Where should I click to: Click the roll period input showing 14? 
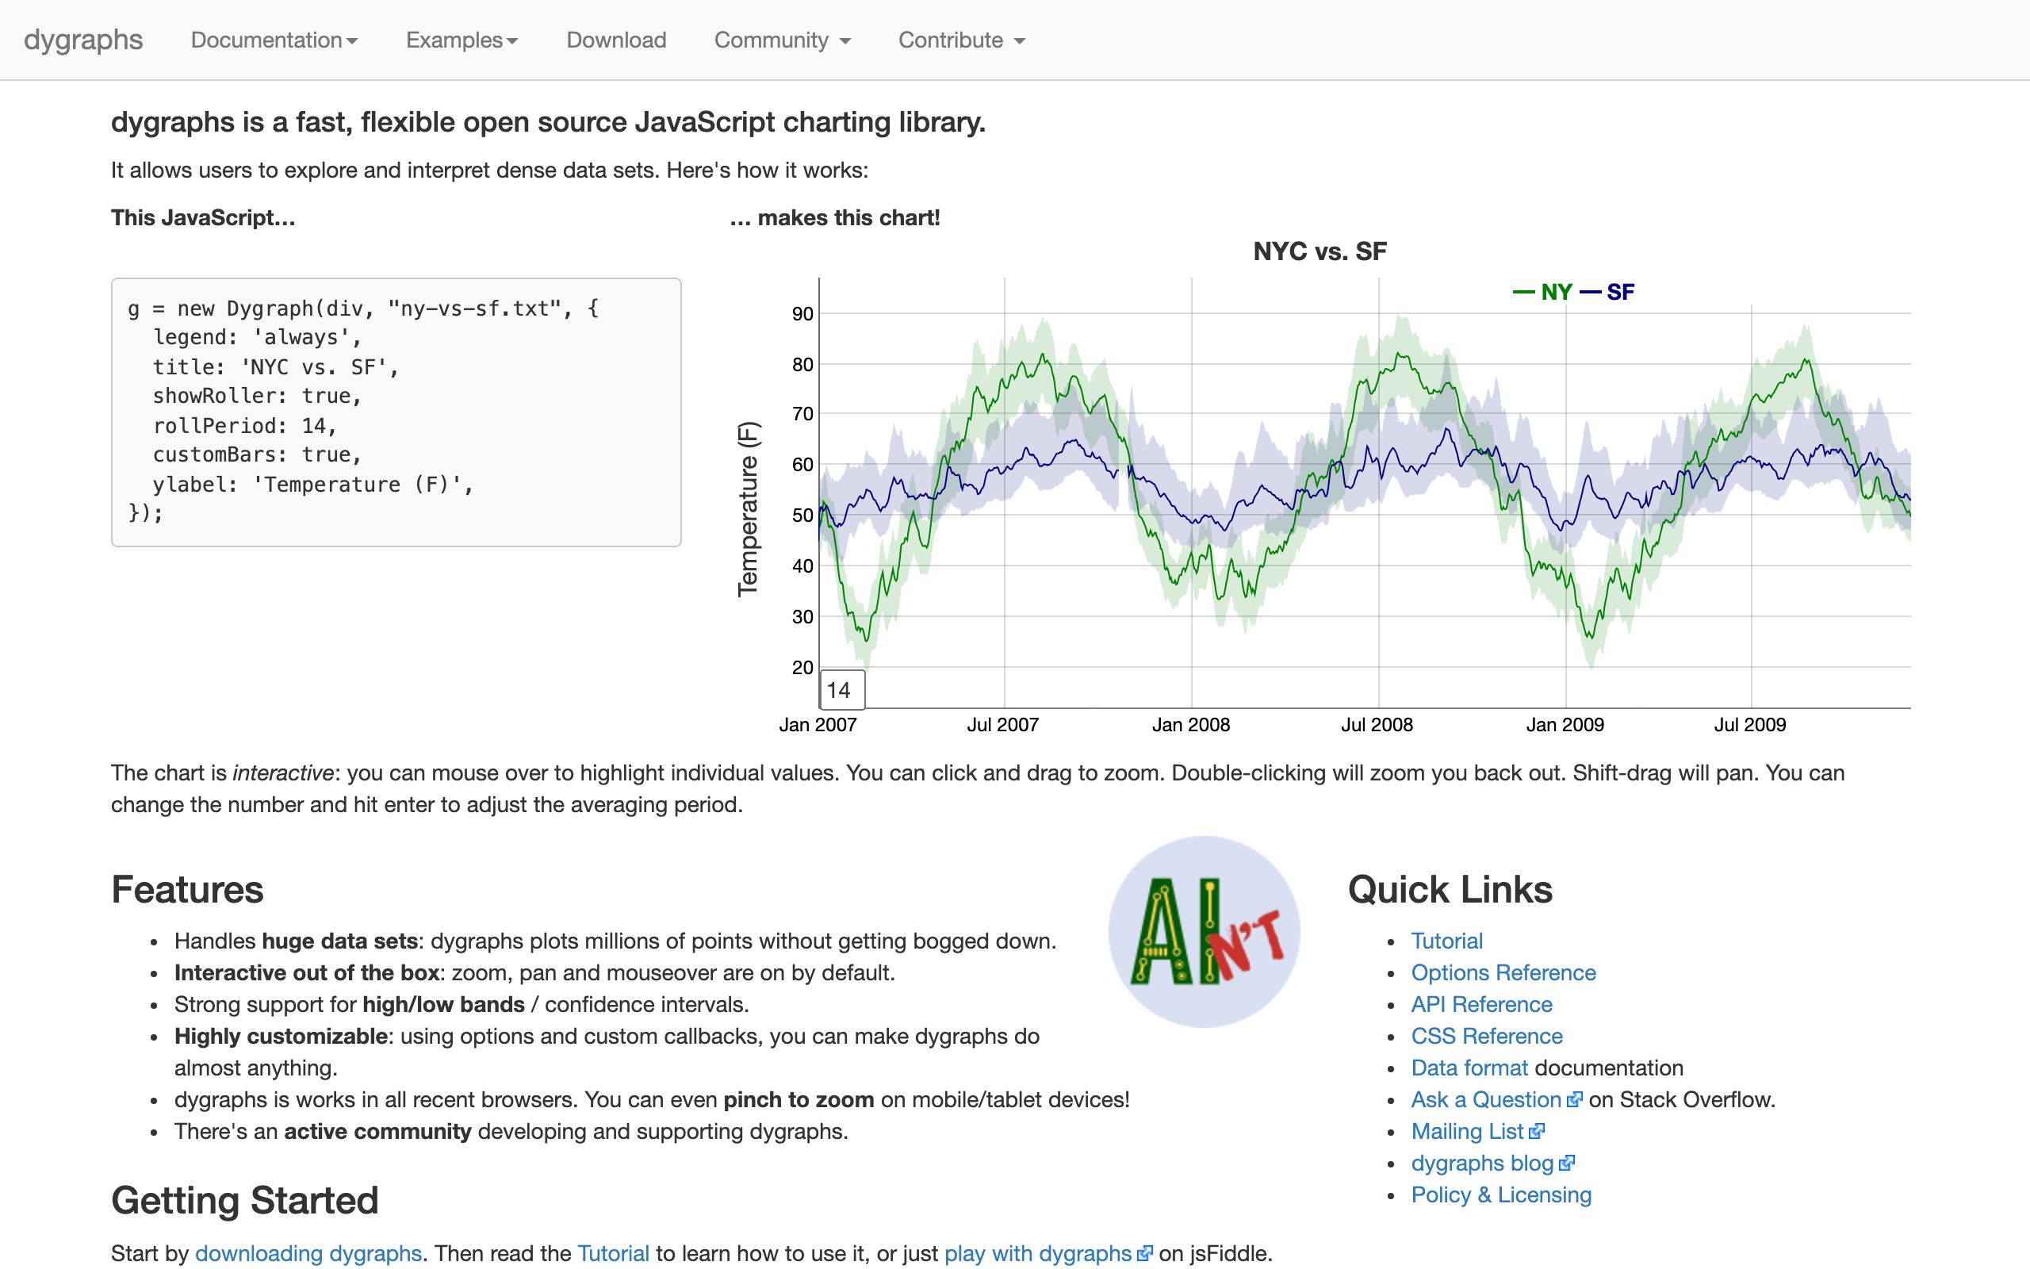click(842, 690)
